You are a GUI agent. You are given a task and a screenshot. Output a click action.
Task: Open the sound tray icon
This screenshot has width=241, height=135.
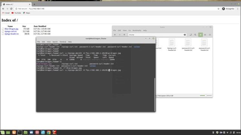[230, 132]
